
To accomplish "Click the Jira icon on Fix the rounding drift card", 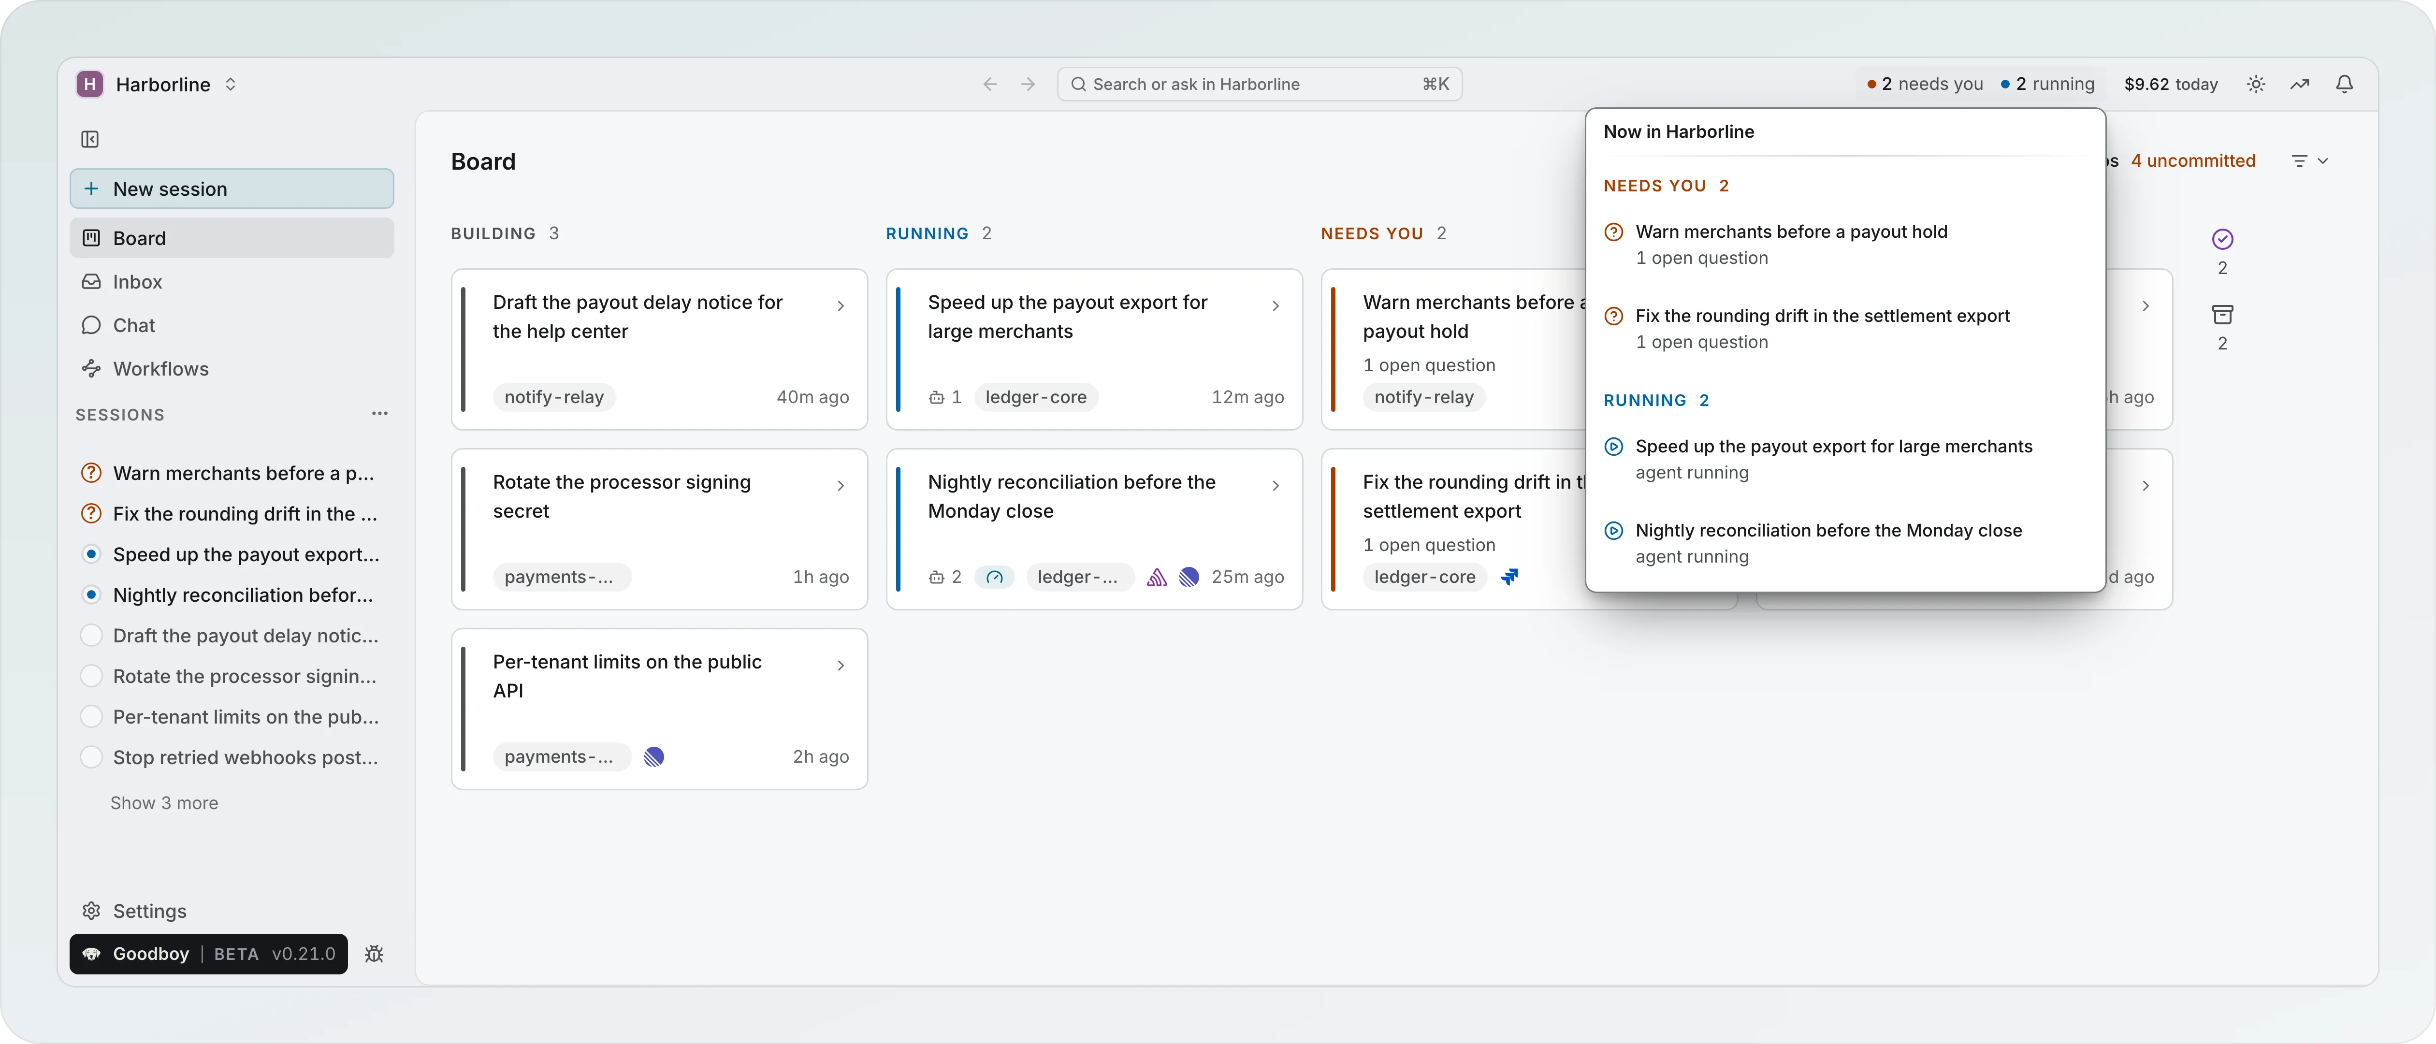I will (1509, 576).
